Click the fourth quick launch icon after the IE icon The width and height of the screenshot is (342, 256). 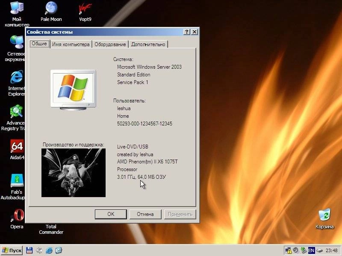(x=59, y=250)
